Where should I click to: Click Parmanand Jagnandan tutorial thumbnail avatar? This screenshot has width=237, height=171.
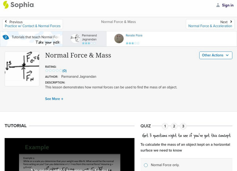(x=75, y=39)
